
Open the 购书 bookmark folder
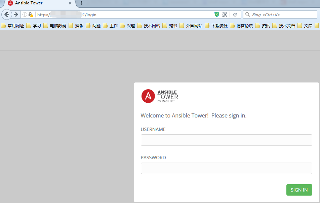(170, 26)
